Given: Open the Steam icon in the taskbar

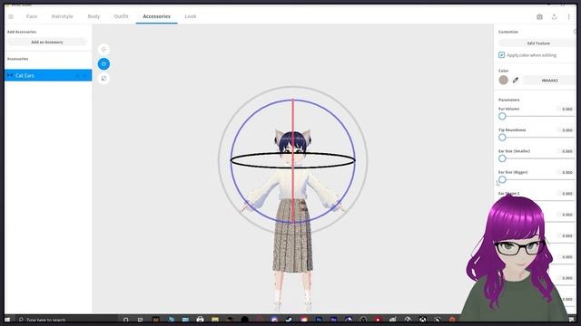Looking at the screenshot, I should [289, 320].
